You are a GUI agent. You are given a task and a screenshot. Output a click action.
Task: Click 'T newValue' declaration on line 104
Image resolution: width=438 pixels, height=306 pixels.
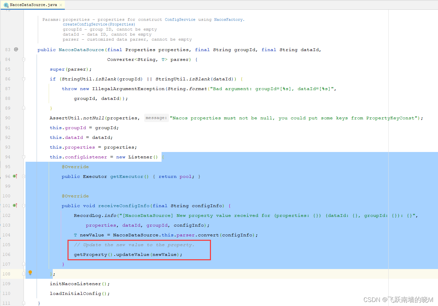click(89, 235)
